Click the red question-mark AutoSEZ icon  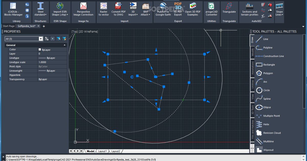pyautogui.click(x=270, y=5)
